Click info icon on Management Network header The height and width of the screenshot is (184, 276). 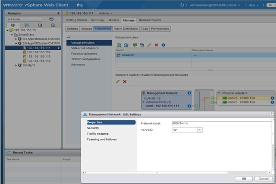189,93
